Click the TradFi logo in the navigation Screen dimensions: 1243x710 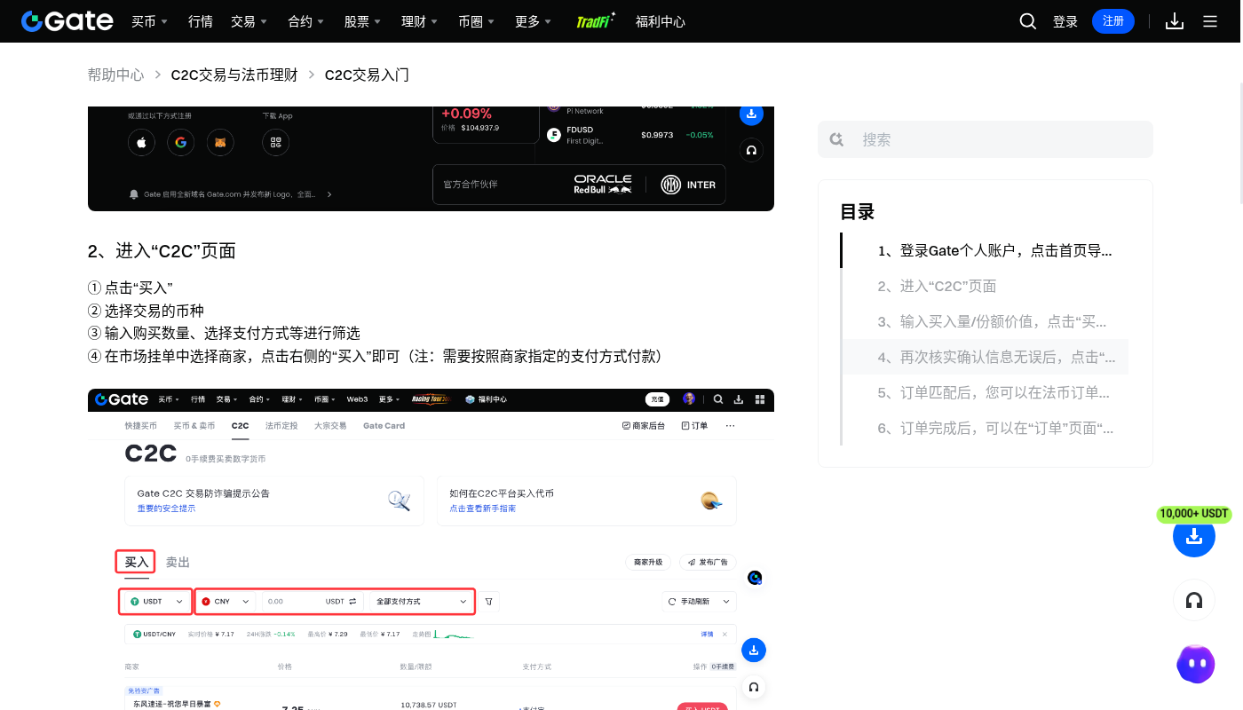point(595,21)
